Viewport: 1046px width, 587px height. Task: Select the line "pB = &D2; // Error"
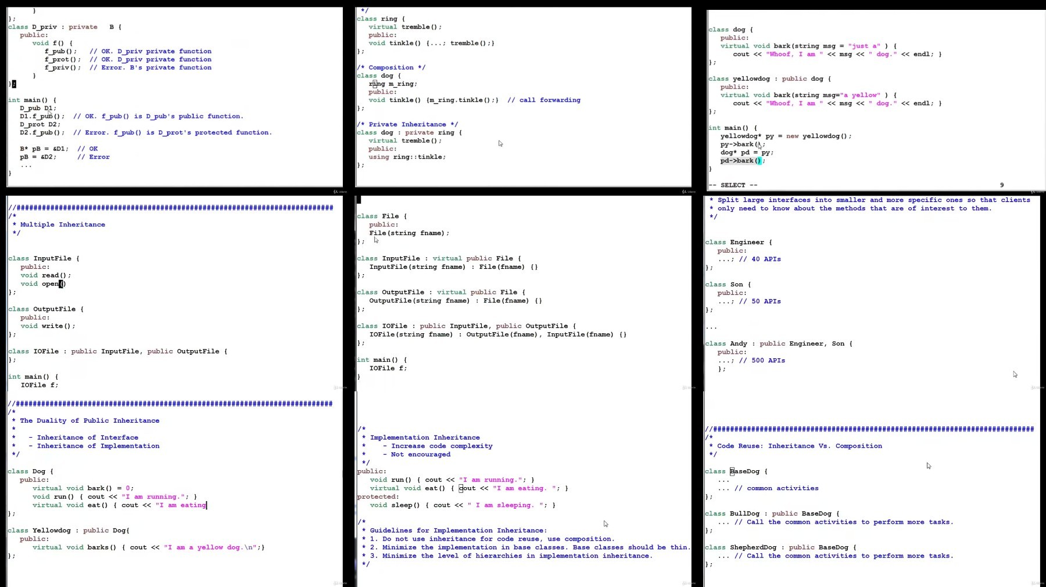click(x=65, y=157)
